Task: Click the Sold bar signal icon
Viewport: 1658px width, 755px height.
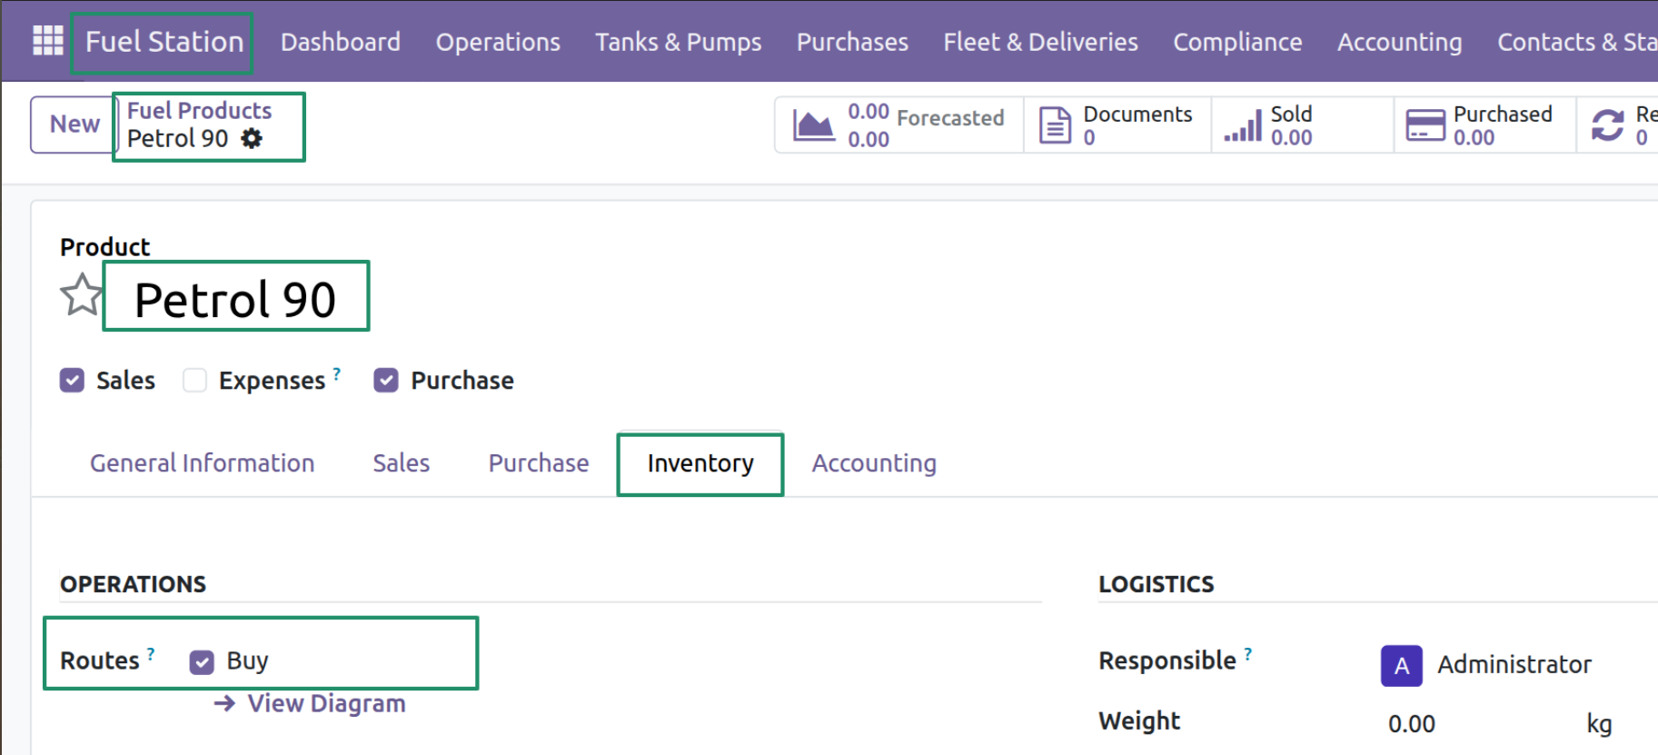Action: (1243, 125)
